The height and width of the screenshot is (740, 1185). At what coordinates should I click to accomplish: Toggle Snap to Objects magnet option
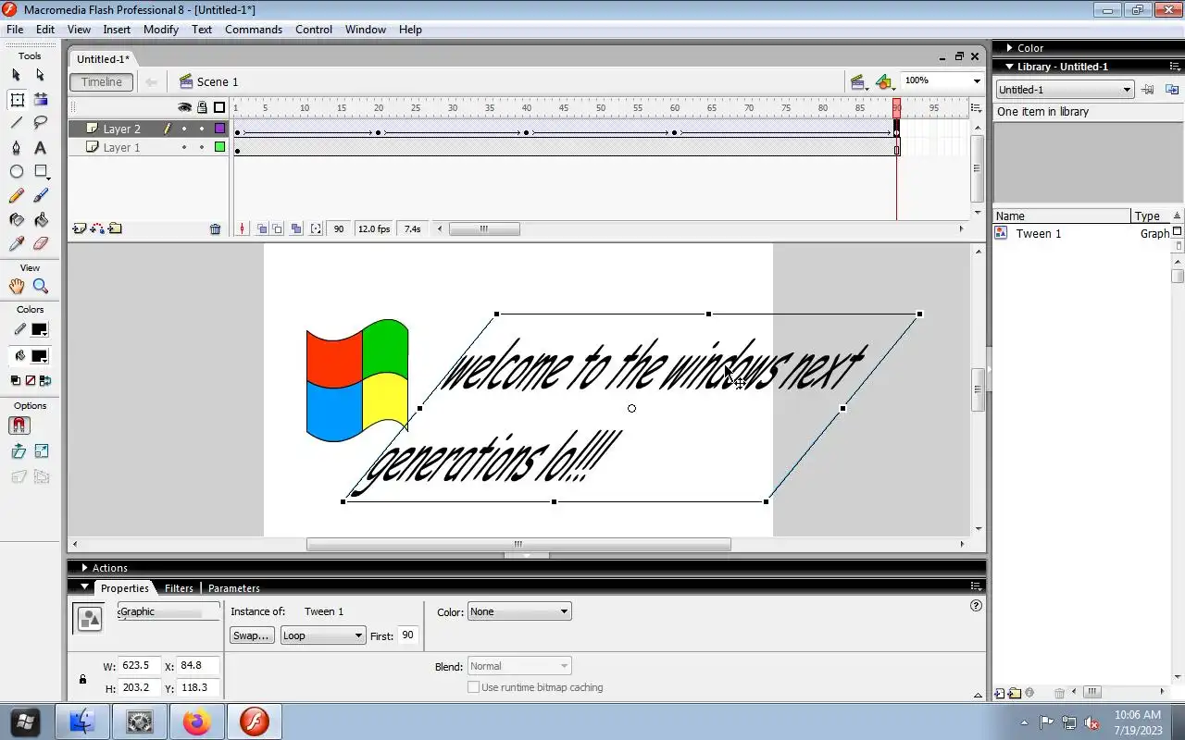coord(19,425)
